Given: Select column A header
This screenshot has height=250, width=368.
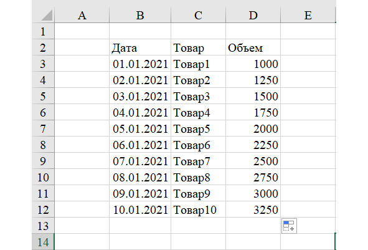Looking at the screenshot, I should click(x=82, y=15).
